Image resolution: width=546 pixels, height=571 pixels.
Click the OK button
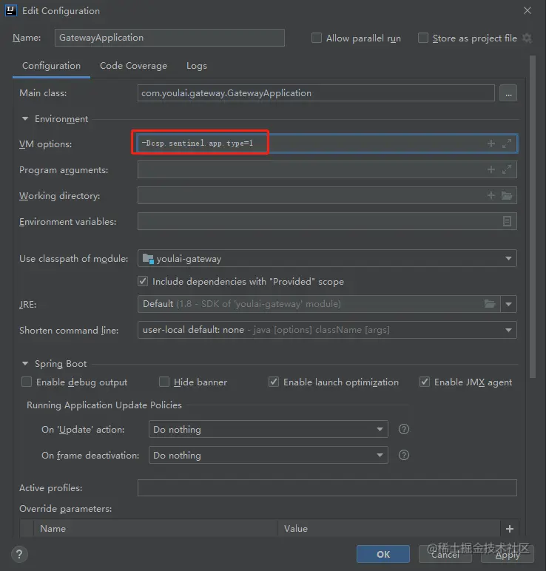[383, 554]
